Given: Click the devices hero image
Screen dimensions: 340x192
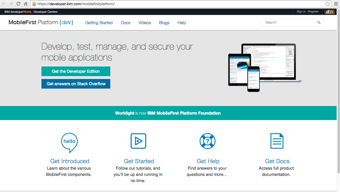Looking at the screenshot, I should [x=265, y=68].
